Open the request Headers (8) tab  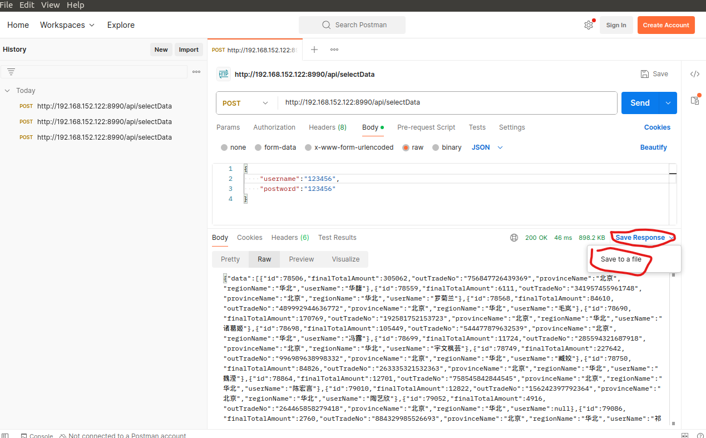click(328, 127)
